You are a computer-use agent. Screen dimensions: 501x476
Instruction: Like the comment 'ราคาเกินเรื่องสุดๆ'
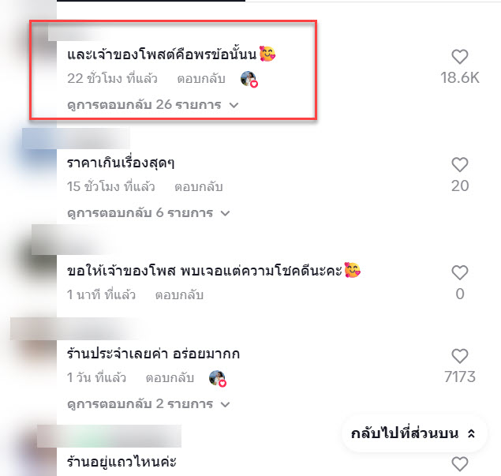pyautogui.click(x=460, y=165)
